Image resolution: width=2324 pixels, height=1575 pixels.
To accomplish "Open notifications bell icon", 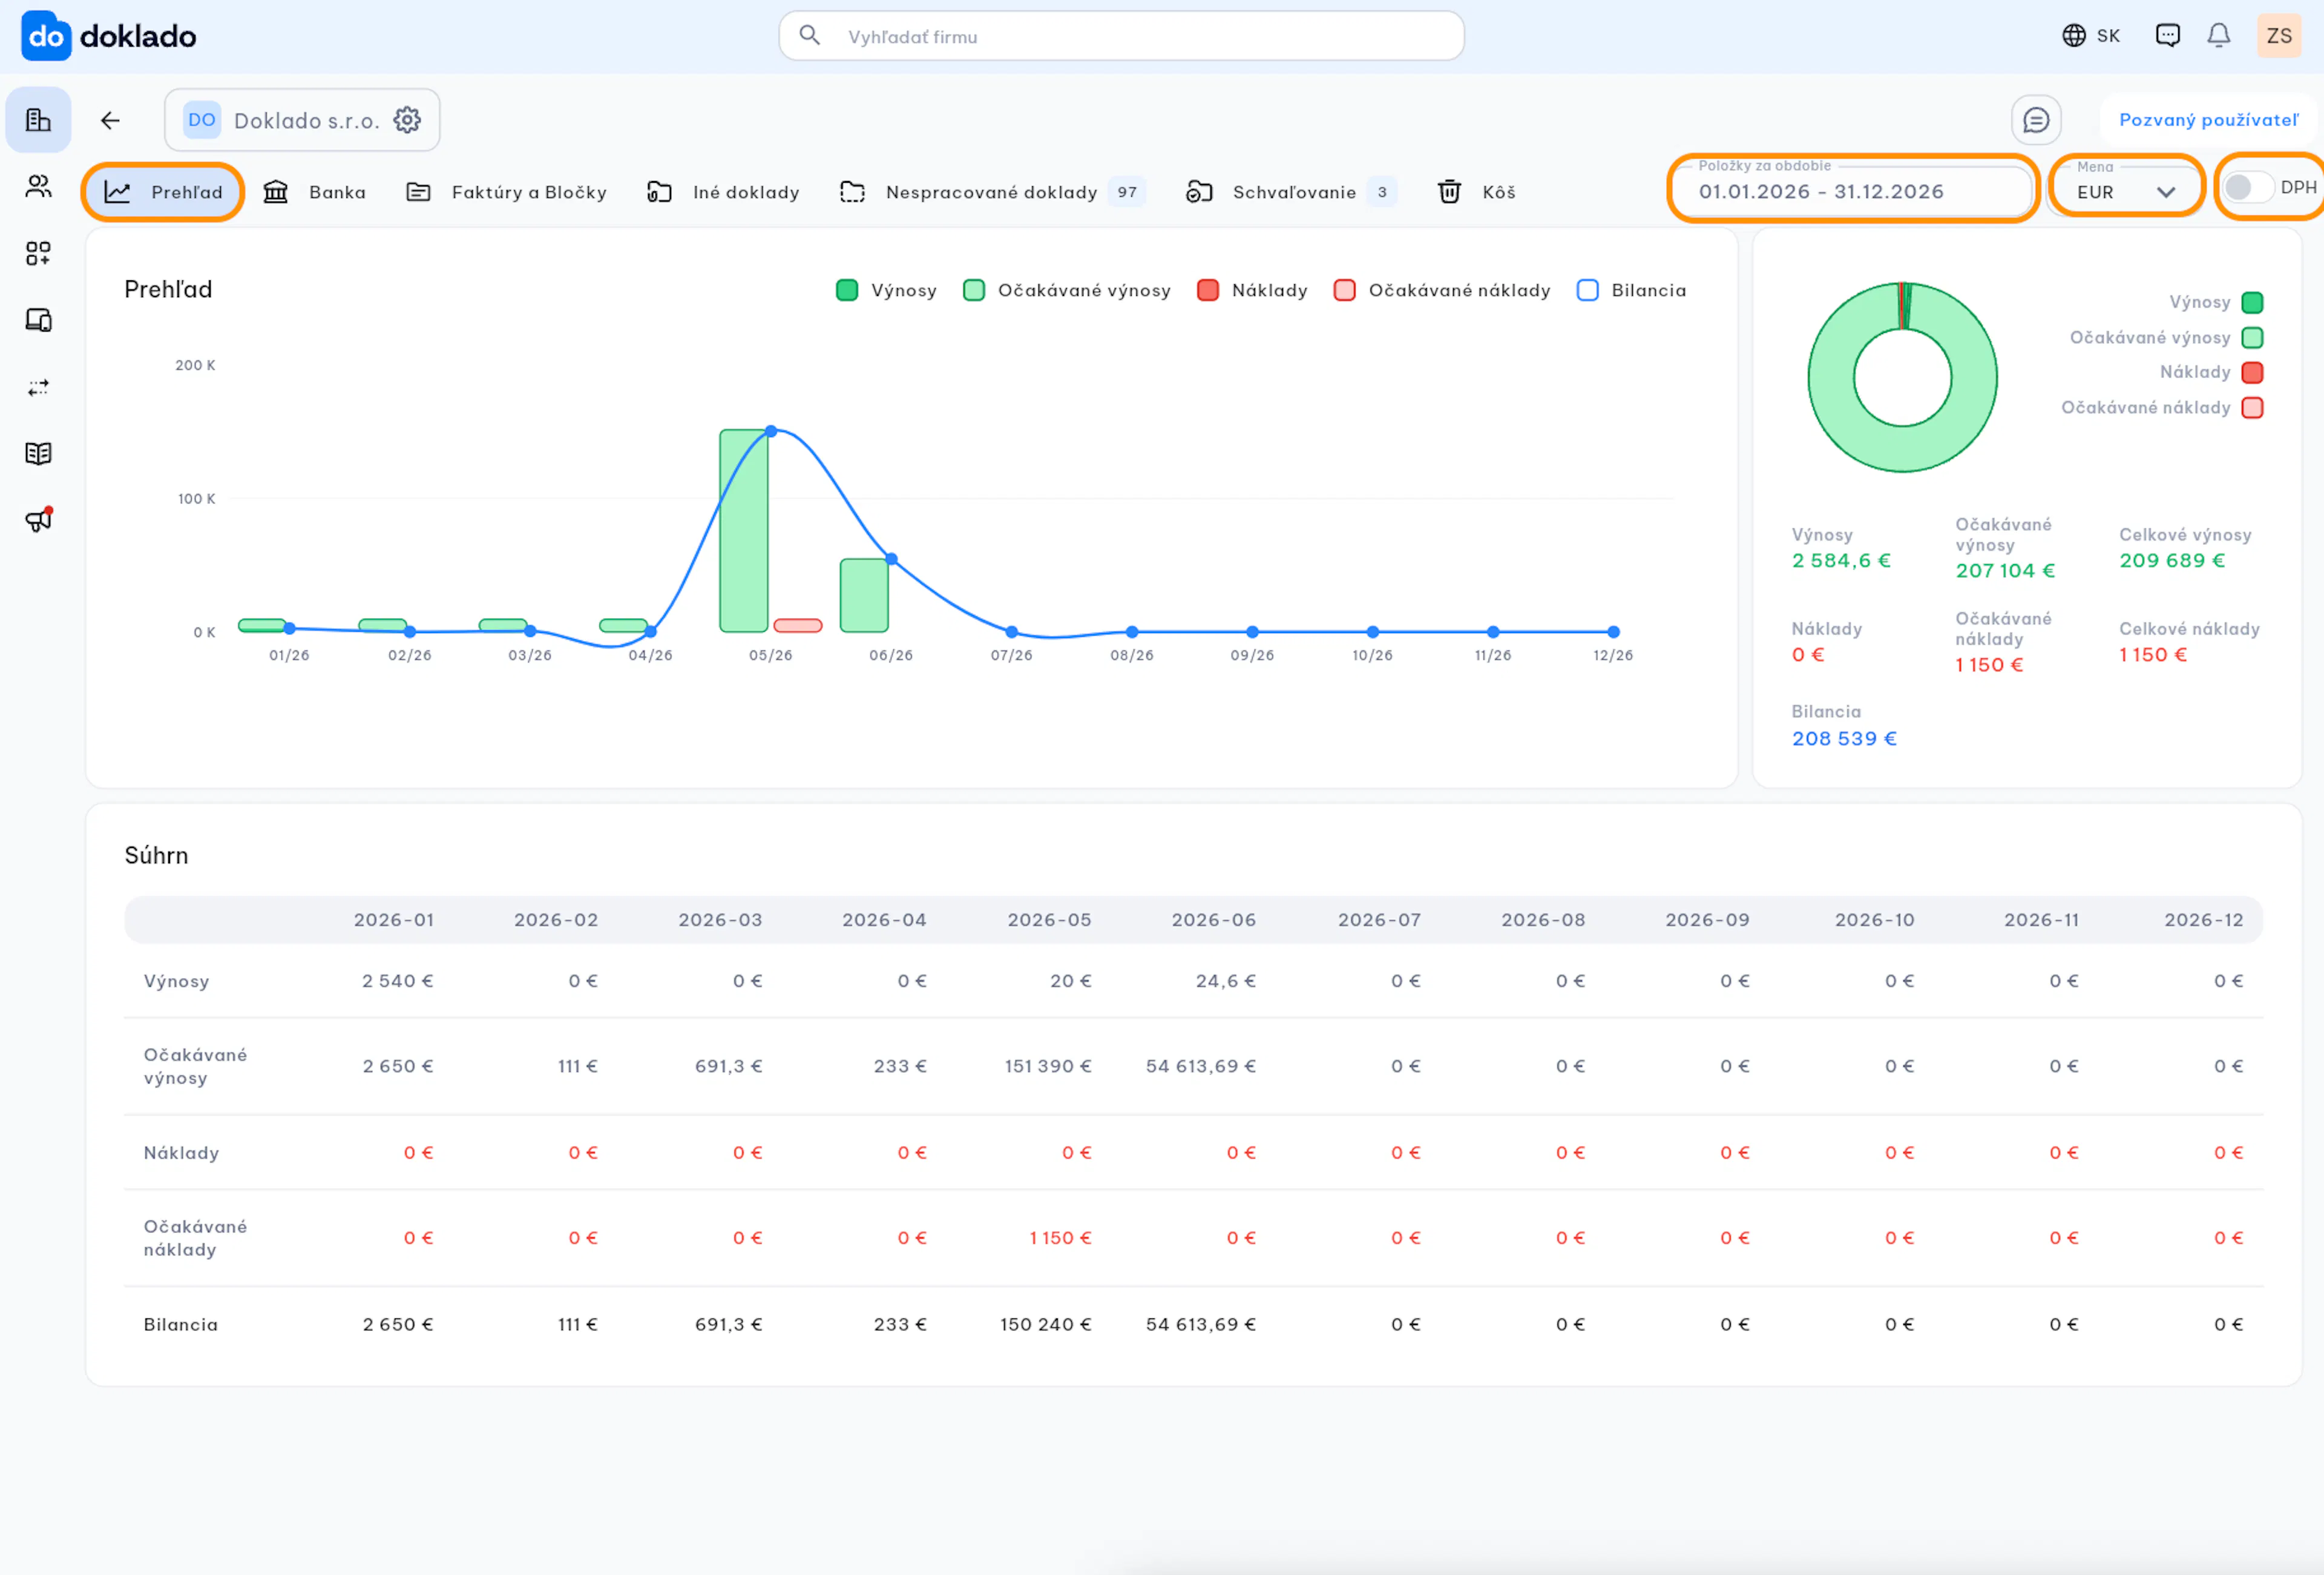I will (x=2219, y=36).
